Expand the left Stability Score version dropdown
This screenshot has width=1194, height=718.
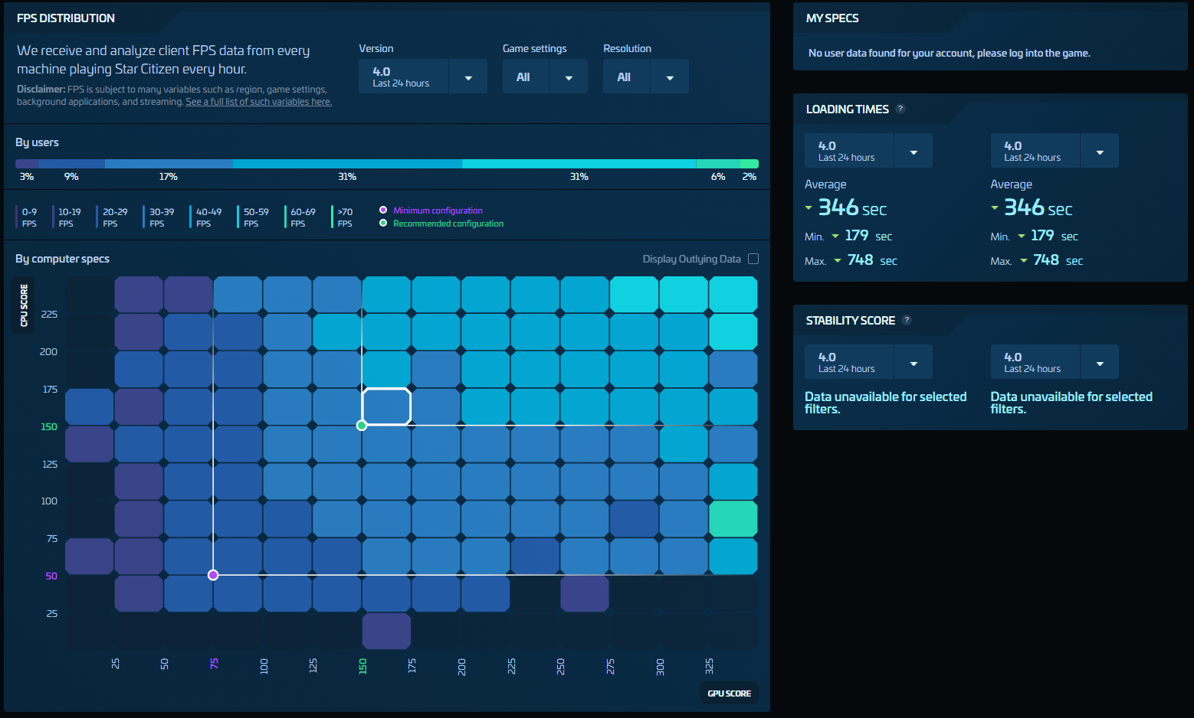pos(914,363)
